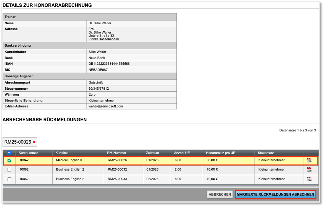
Task: Select the Medical English II course title cell
Action: coord(69,160)
